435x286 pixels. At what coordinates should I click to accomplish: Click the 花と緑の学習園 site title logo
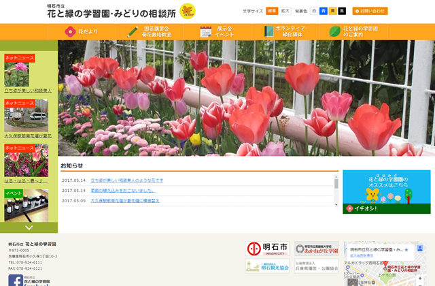[x=111, y=12]
